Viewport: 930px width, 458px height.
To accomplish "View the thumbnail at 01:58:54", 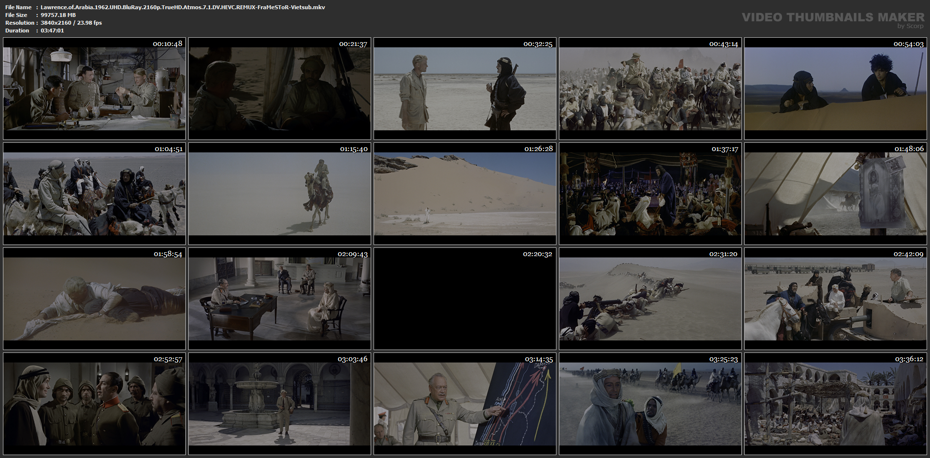I will [x=94, y=299].
